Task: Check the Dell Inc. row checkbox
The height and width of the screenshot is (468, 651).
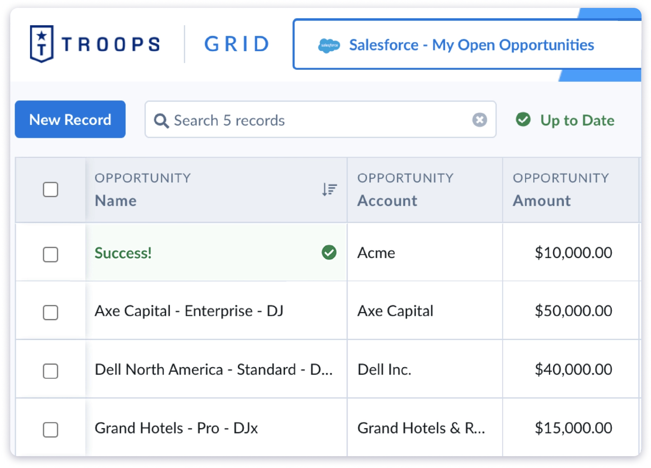Action: [51, 371]
